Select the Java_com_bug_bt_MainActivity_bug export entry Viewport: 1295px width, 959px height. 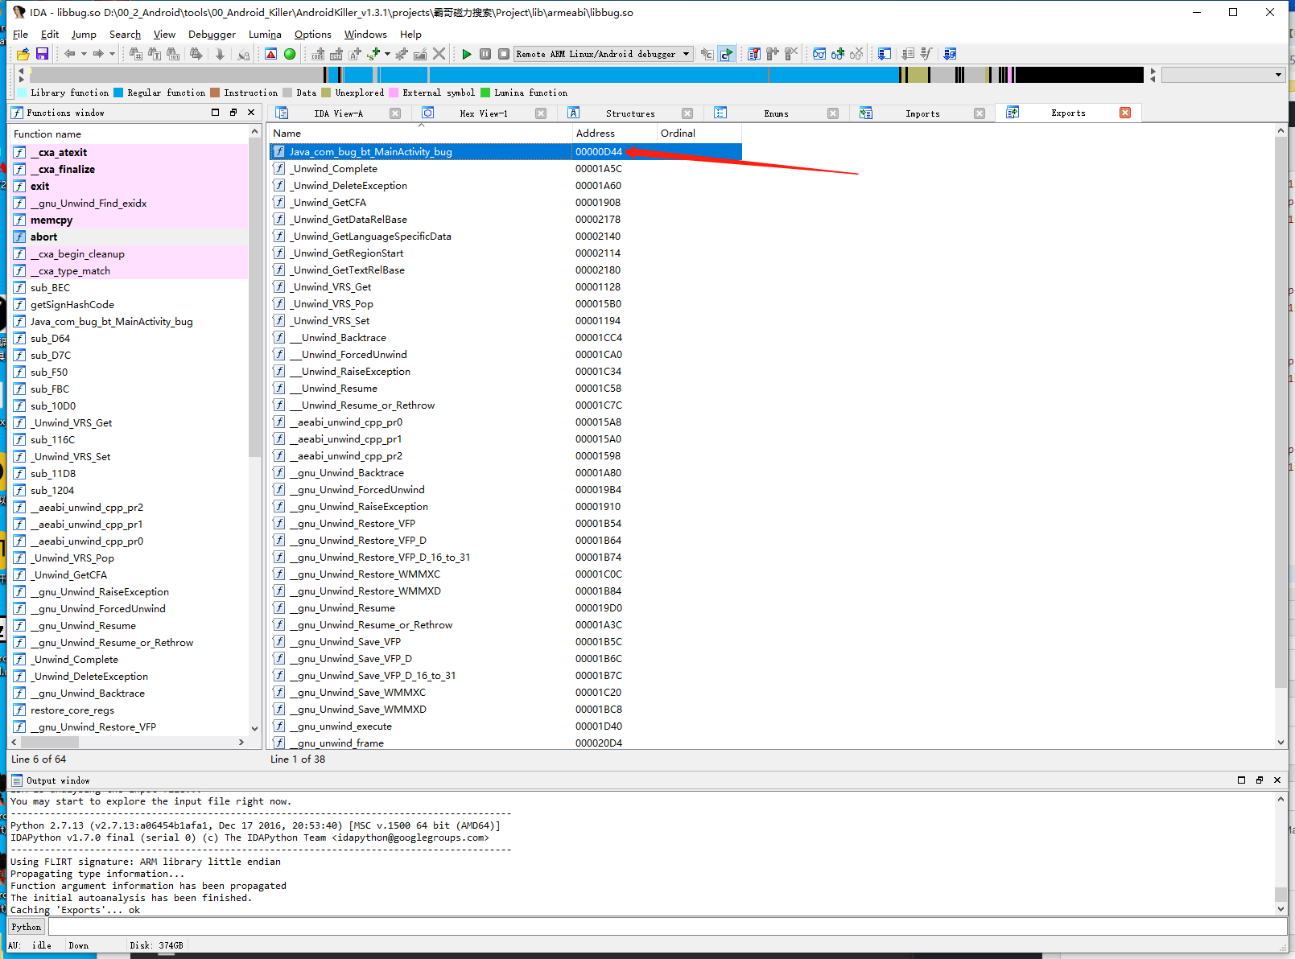tap(370, 151)
